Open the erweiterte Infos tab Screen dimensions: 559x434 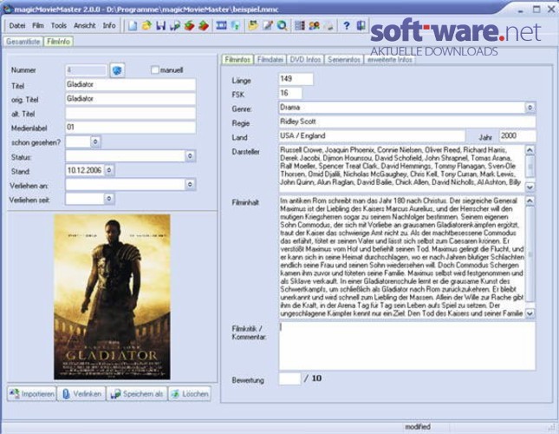(x=390, y=60)
